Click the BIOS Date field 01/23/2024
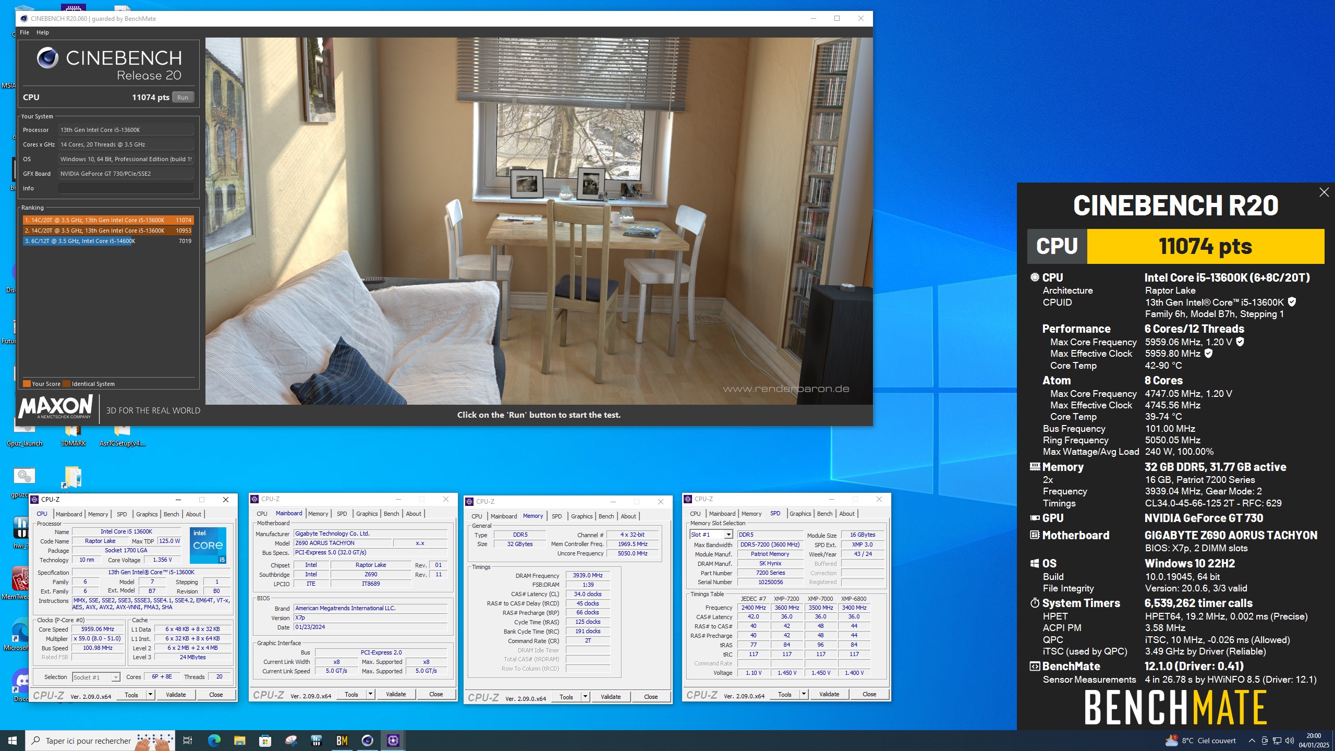The image size is (1335, 751). [370, 627]
